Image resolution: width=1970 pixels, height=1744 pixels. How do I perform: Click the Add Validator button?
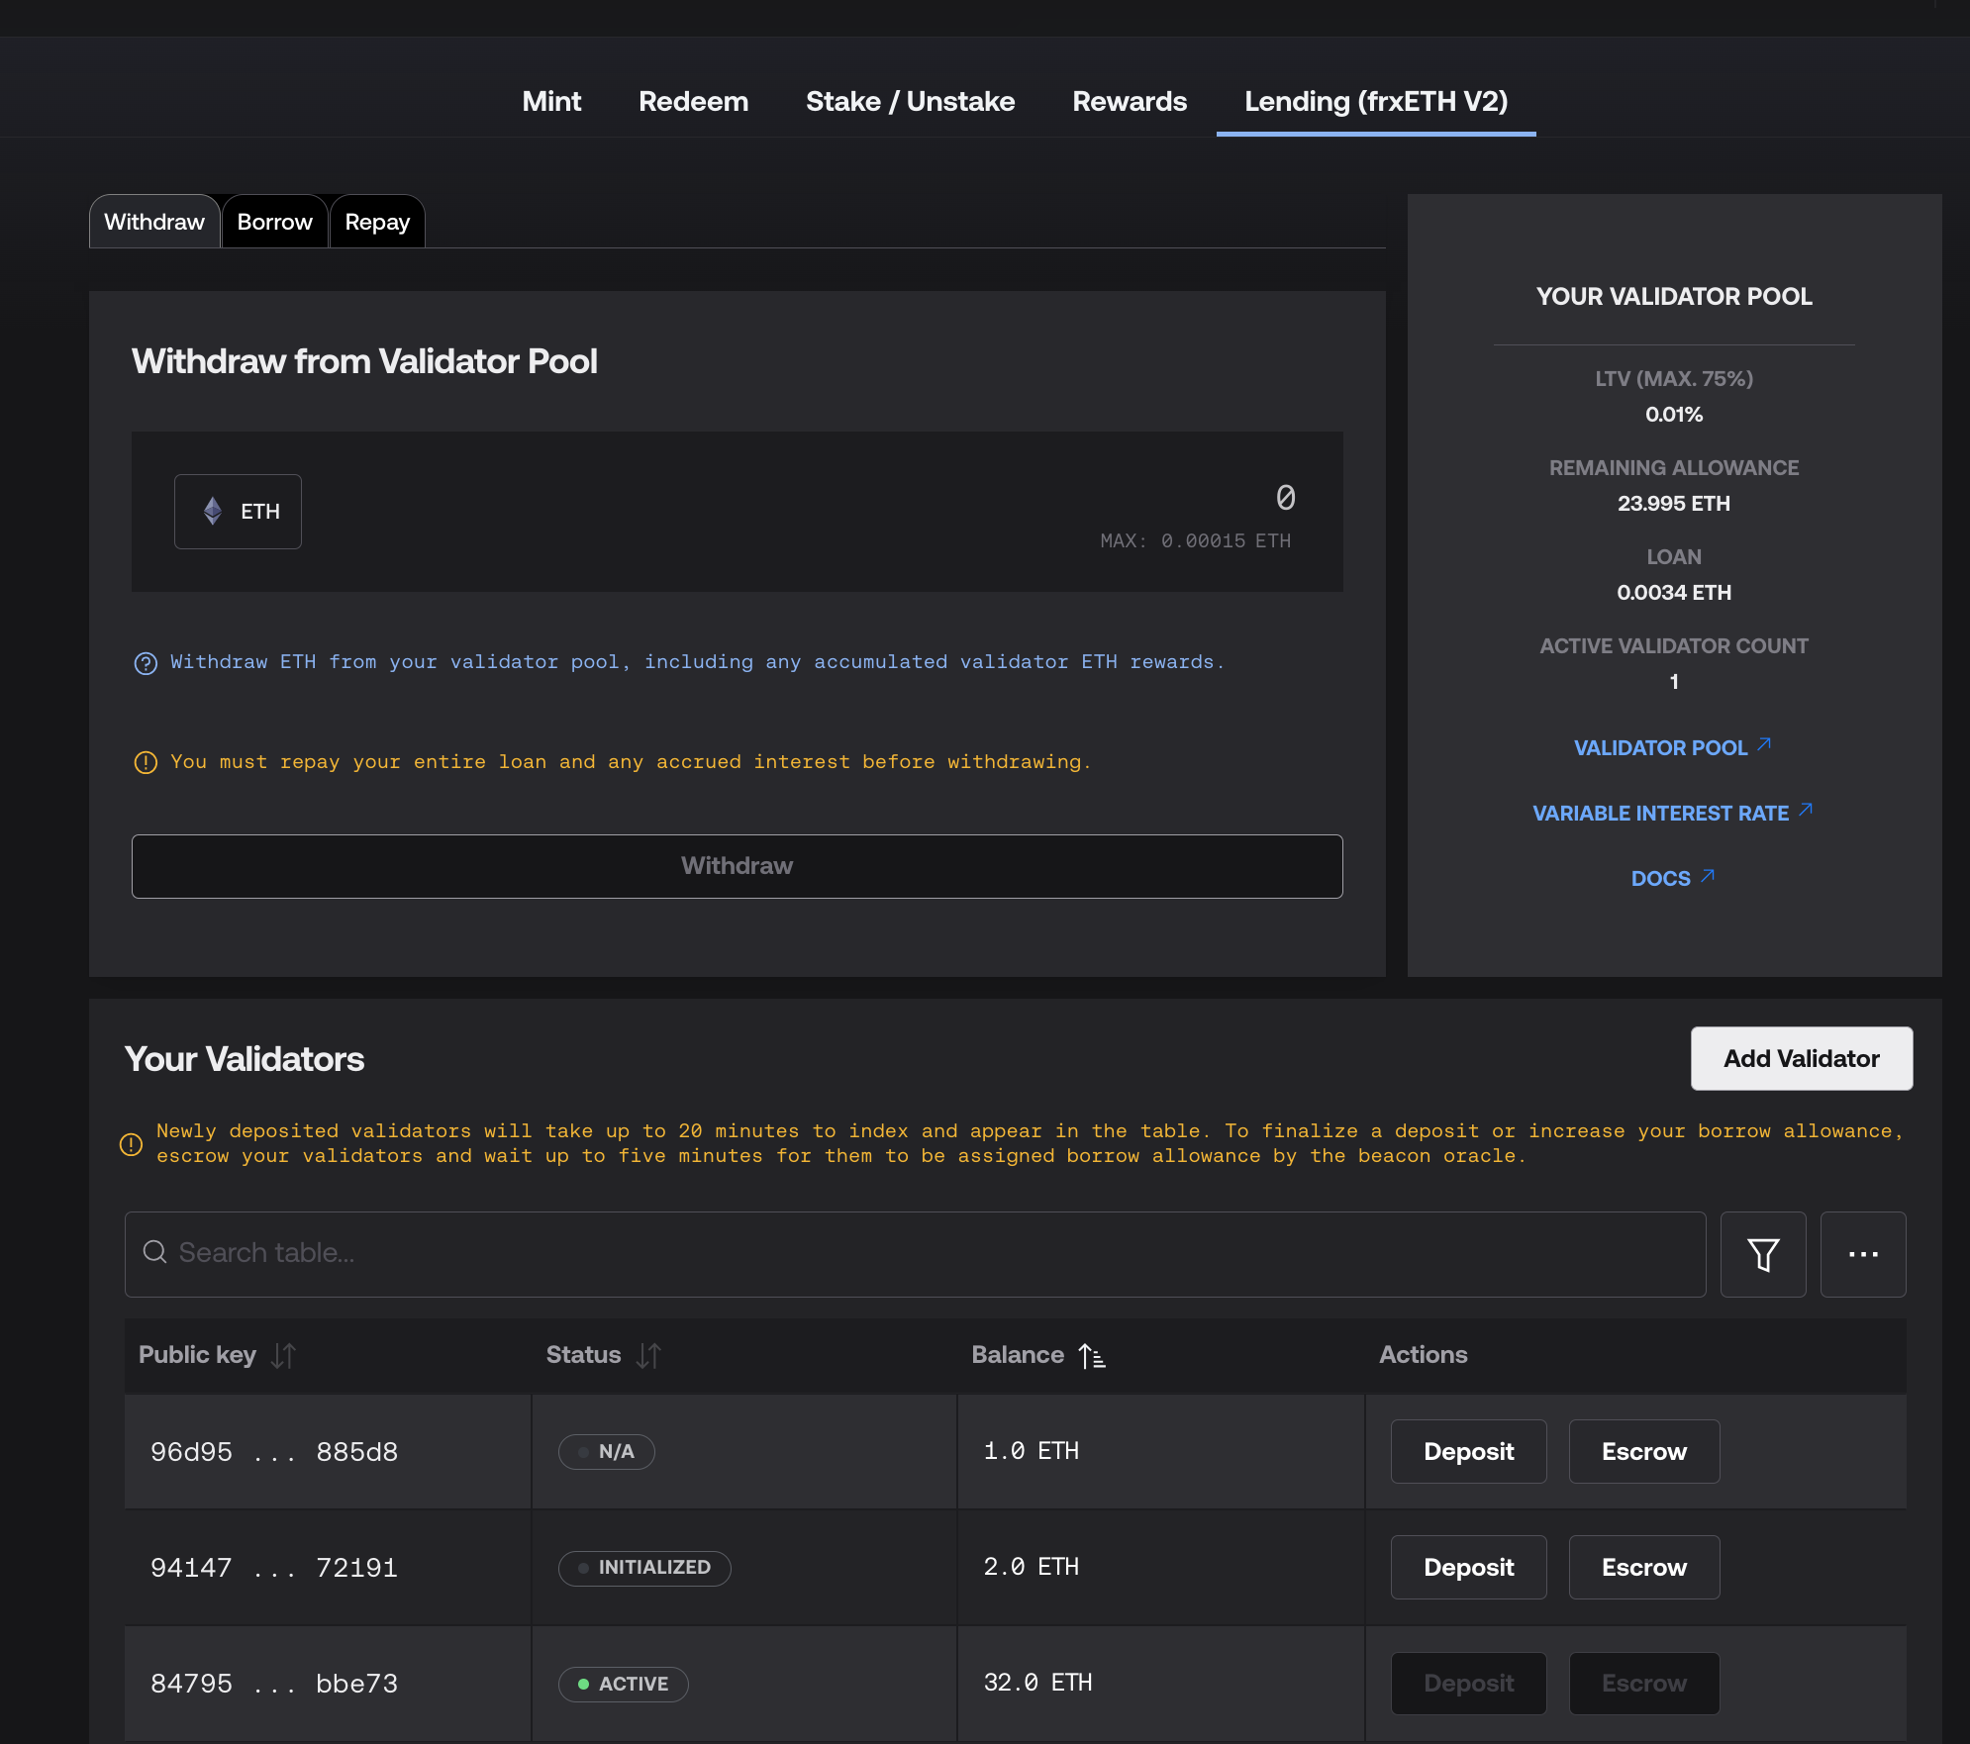point(1801,1058)
